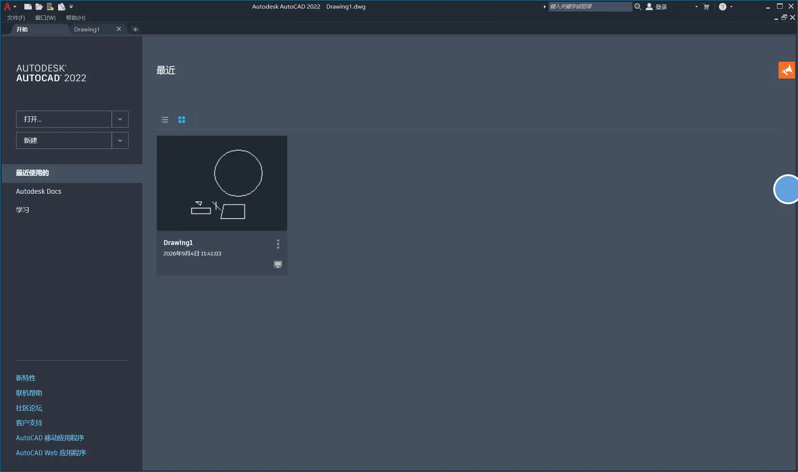The height and width of the screenshot is (472, 798).
Task: Click the 新建 button
Action: click(64, 140)
